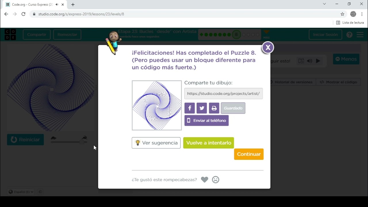Print the drawing with the printer icon
The height and width of the screenshot is (207, 368).
pos(214,108)
